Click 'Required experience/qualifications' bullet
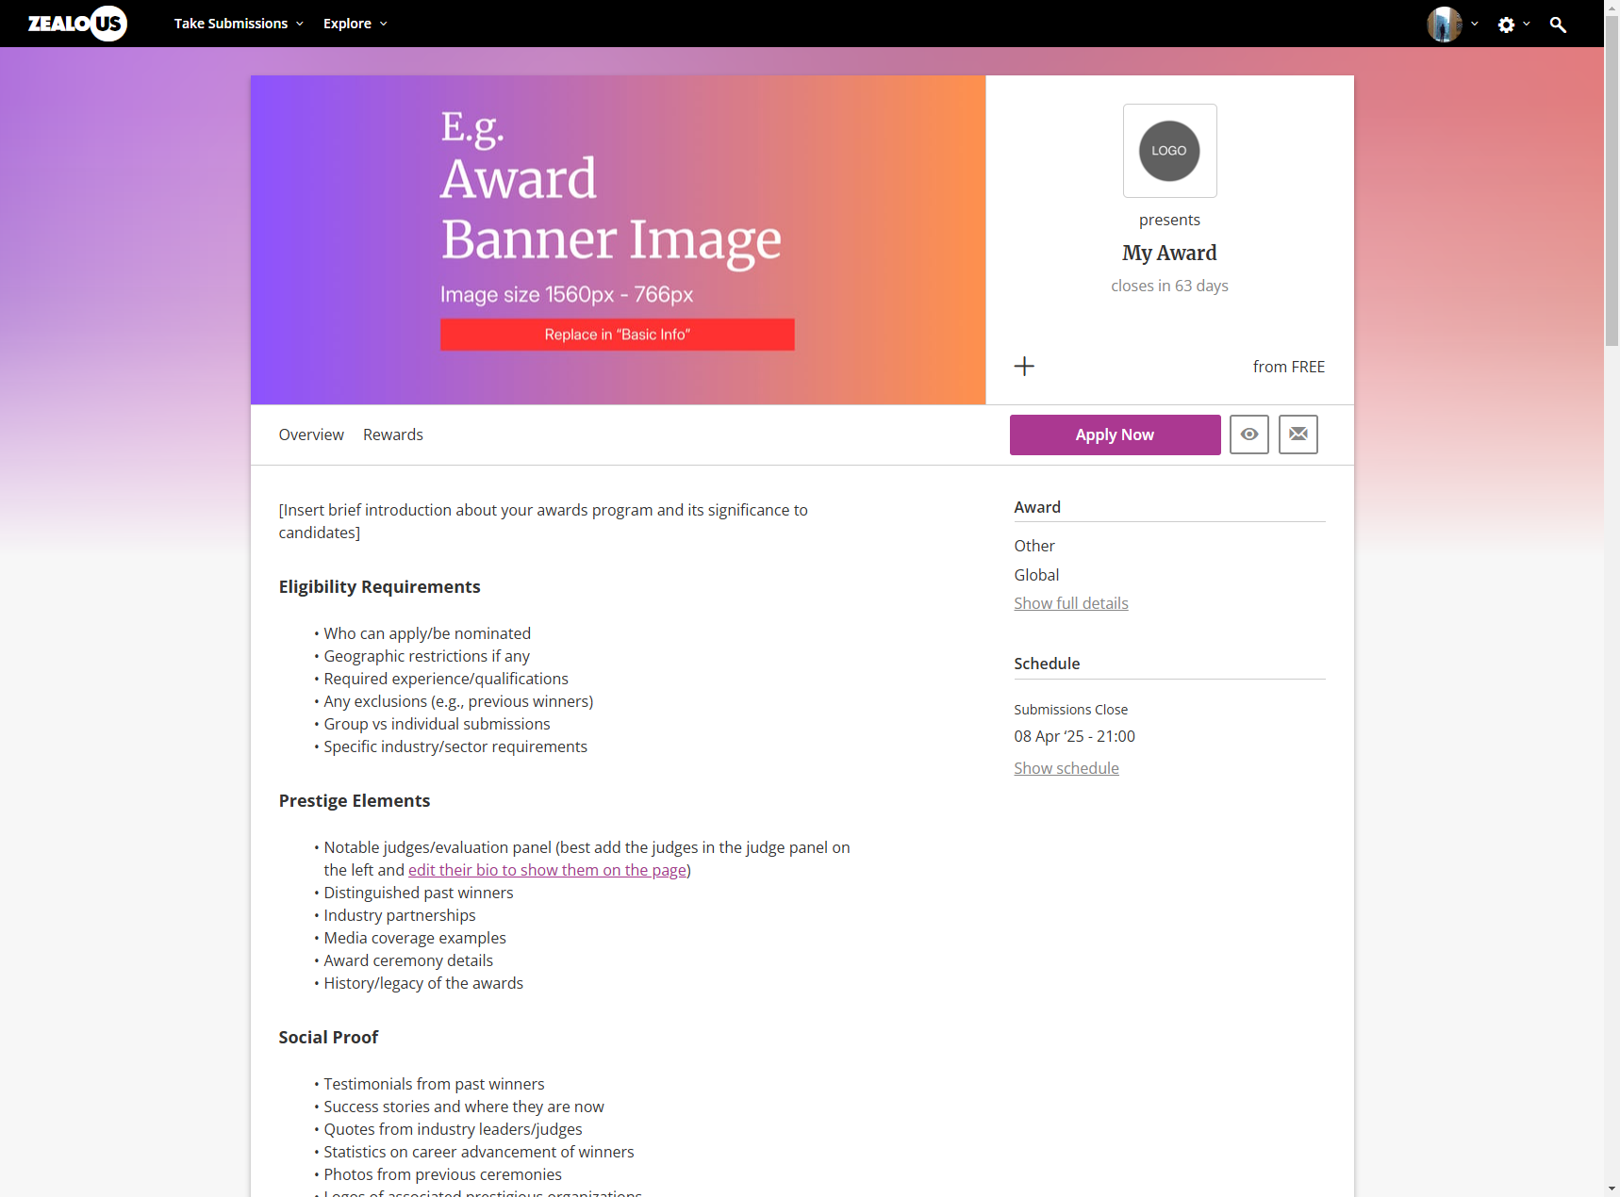 (x=446, y=679)
